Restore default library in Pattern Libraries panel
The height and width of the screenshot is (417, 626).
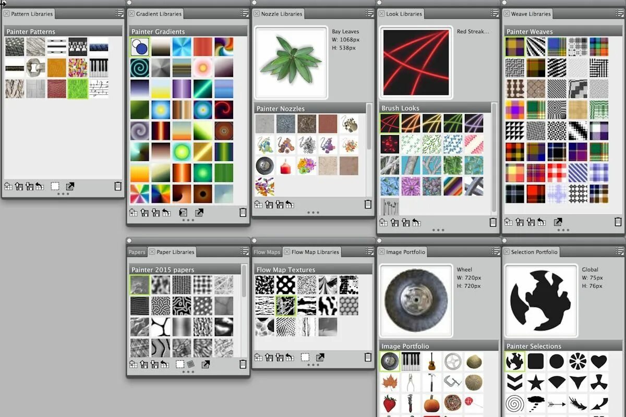pos(40,186)
